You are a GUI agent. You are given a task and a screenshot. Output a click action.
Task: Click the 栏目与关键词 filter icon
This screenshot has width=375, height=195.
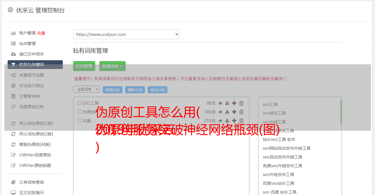pyautogui.click(x=13, y=65)
